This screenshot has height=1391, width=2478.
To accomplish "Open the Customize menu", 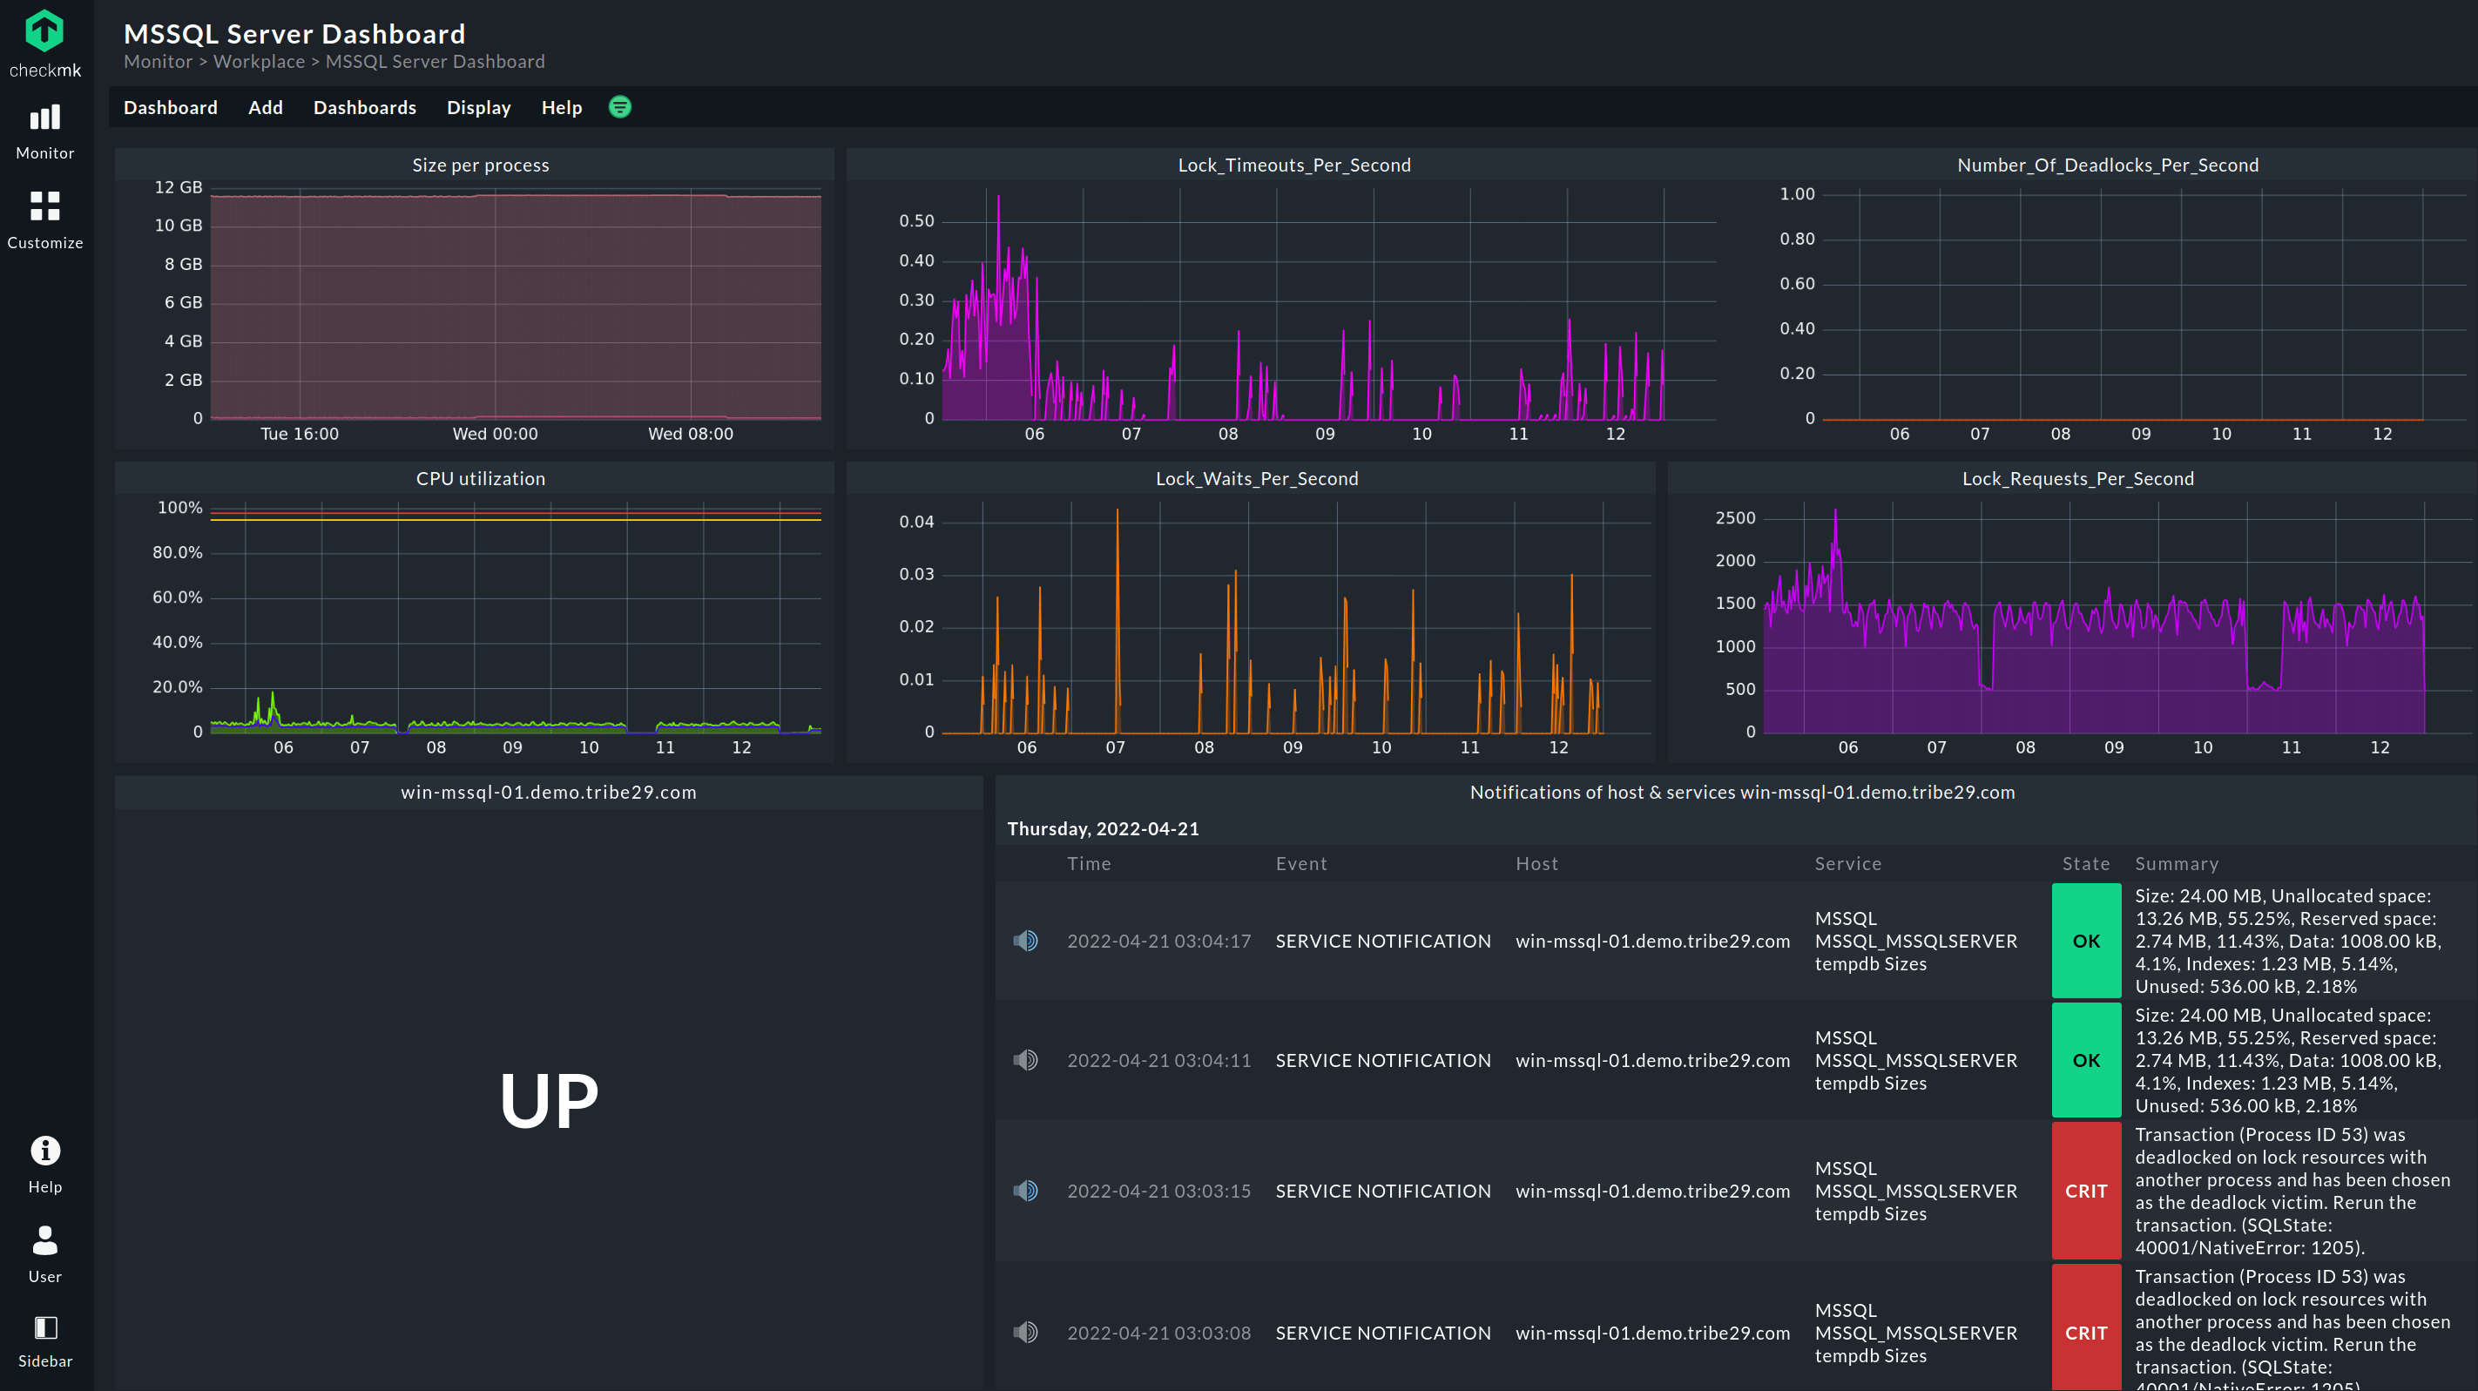I will (44, 220).
